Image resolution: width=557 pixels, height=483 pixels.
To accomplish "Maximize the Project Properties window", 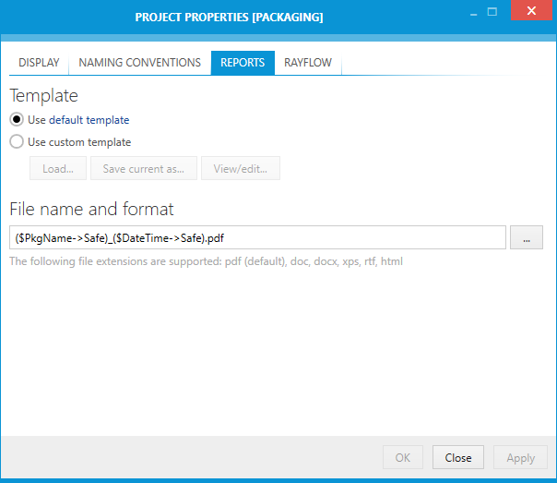I will click(x=492, y=13).
